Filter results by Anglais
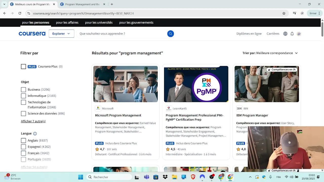Viewport: 324px width, 182px height. 23,141
